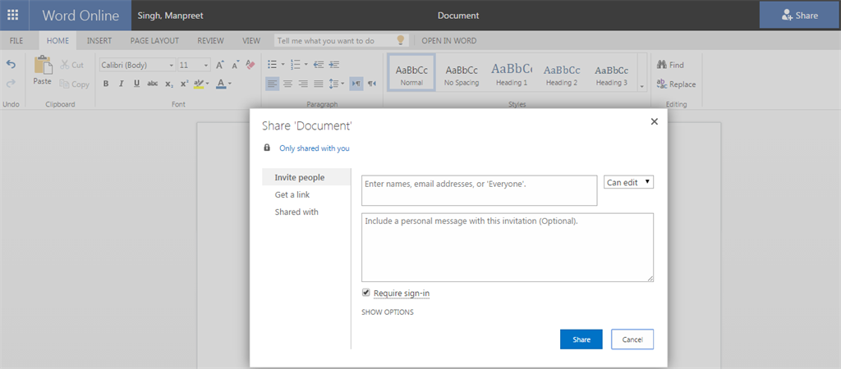Image resolution: width=841 pixels, height=369 pixels.
Task: Align text left
Action: (273, 84)
